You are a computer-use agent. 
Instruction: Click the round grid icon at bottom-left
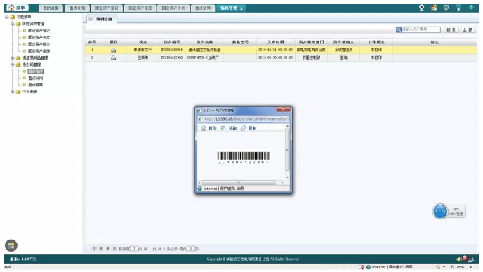click(11, 245)
